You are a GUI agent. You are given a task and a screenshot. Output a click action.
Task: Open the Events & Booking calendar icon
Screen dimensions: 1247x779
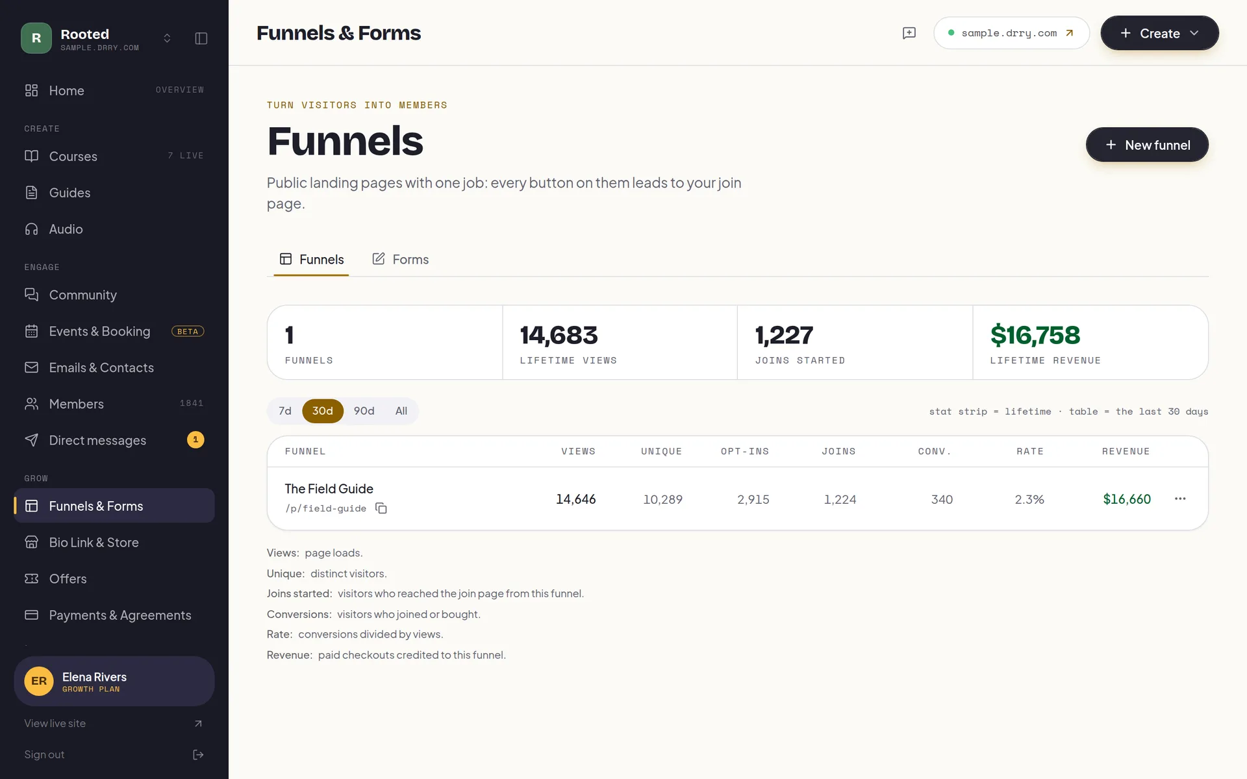point(31,331)
